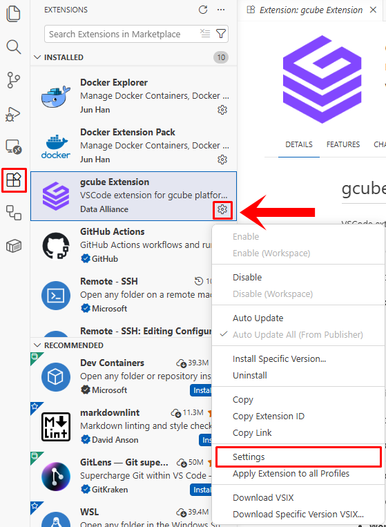Open the filter extensions funnel icon
Screen dimensions: 386x527
pyautogui.click(x=221, y=33)
